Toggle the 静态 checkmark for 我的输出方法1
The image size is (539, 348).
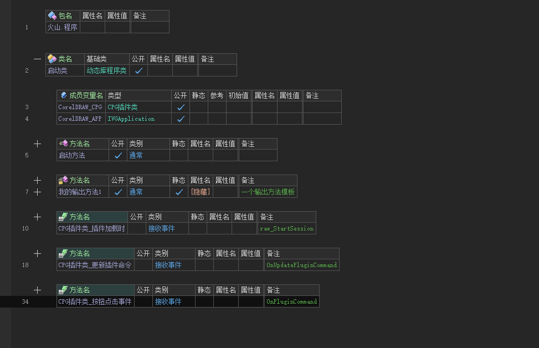pyautogui.click(x=178, y=192)
